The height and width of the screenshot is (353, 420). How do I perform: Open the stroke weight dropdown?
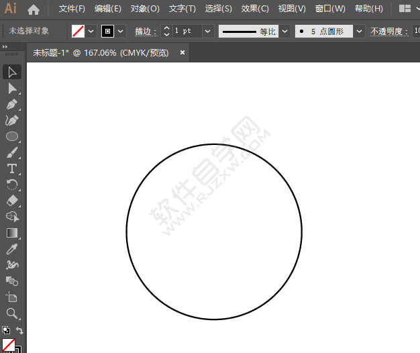pyautogui.click(x=207, y=32)
